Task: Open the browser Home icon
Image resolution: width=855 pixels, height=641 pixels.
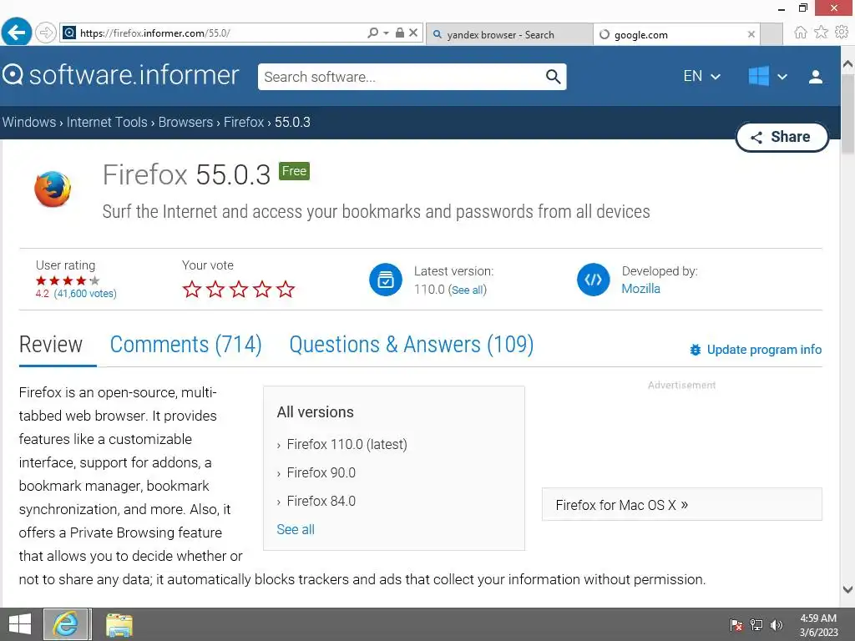Action: click(x=800, y=33)
